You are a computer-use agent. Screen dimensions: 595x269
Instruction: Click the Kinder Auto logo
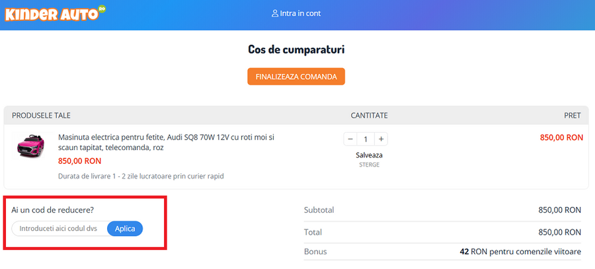coord(54,13)
